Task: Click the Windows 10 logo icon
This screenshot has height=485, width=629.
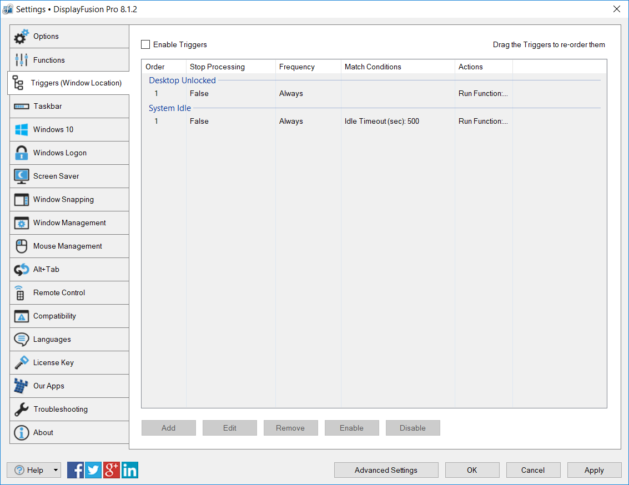Action: pyautogui.click(x=21, y=130)
